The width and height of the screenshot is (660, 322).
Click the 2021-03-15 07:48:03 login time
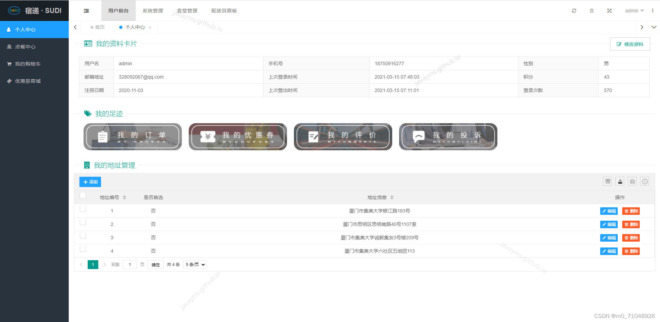[x=397, y=77]
